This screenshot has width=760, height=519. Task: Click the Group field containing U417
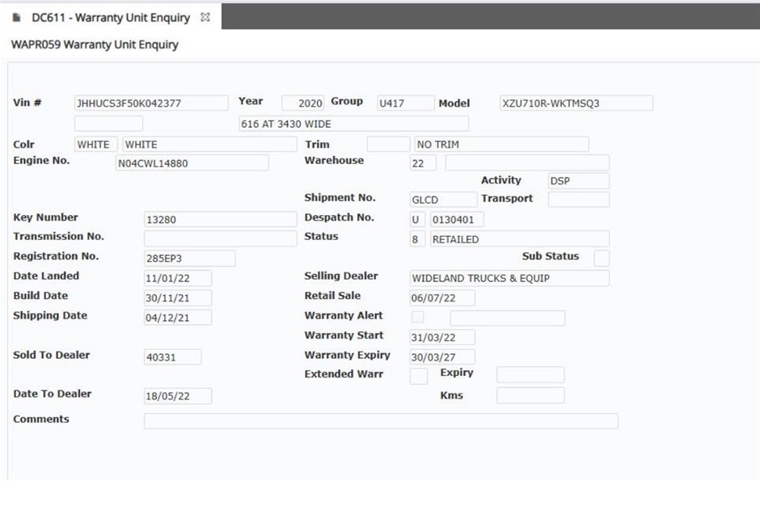404,103
